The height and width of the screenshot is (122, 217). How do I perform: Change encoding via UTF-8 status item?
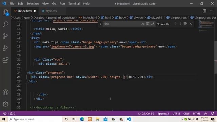coord(176,114)
